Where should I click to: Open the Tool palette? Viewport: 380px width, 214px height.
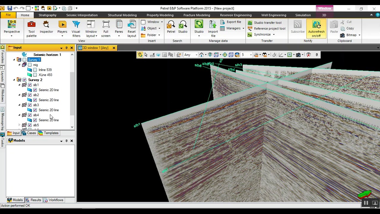point(31,29)
